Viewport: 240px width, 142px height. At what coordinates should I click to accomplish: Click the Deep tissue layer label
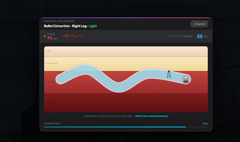tap(52, 102)
